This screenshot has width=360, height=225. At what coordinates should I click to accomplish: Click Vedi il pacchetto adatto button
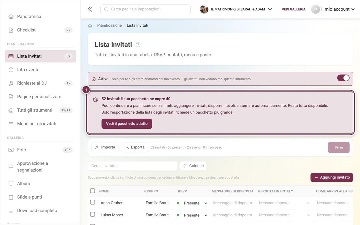pyautogui.click(x=127, y=124)
